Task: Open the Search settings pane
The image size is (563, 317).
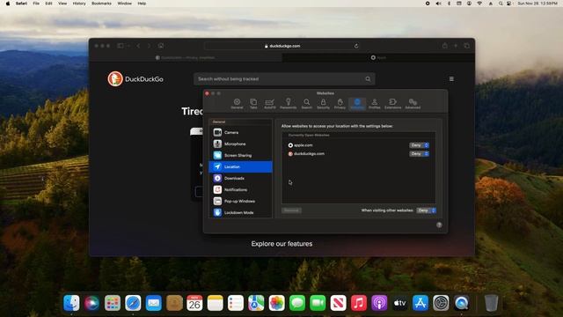Action: tap(307, 104)
